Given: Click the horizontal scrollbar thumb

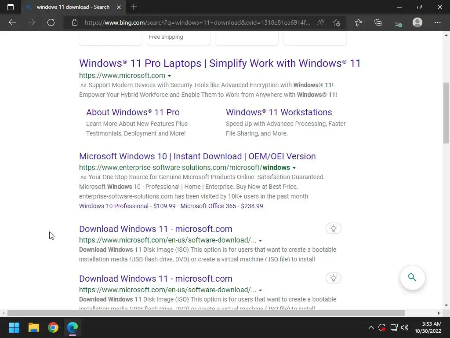Looking at the screenshot, I should pos(206,313).
